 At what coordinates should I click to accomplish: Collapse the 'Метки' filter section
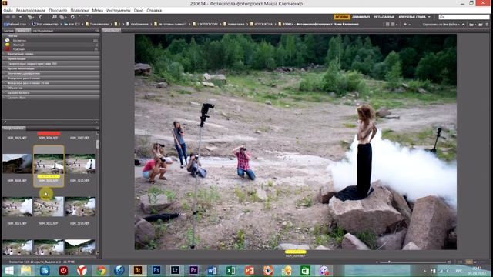point(51,36)
